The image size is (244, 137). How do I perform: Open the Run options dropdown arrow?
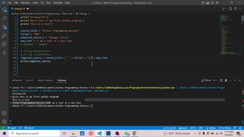tap(226, 9)
